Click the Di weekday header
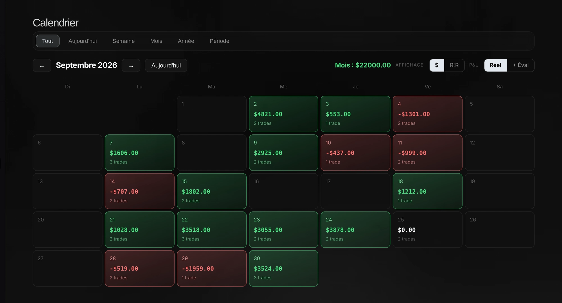 tap(67, 87)
